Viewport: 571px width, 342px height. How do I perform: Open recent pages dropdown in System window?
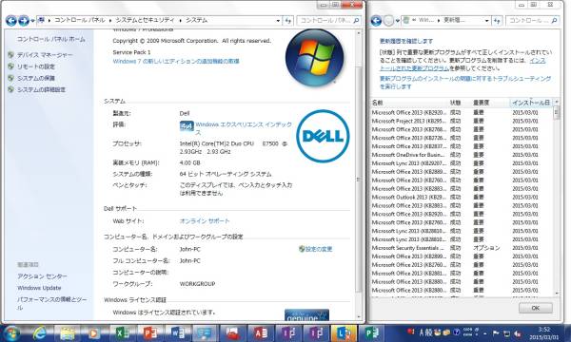point(32,21)
